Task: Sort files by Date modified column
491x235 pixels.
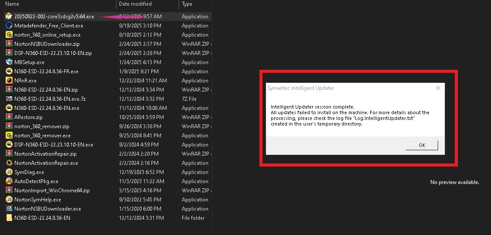Action: [x=135, y=4]
